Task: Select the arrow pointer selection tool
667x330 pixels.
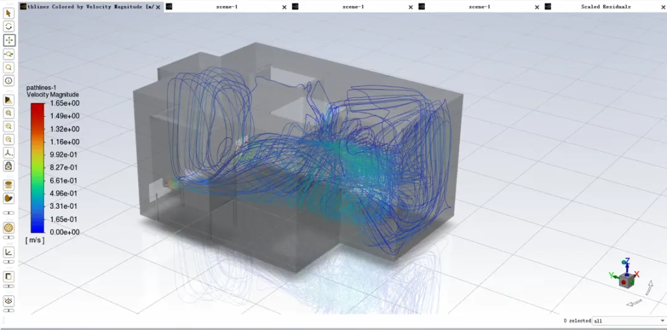Action: pyautogui.click(x=9, y=14)
